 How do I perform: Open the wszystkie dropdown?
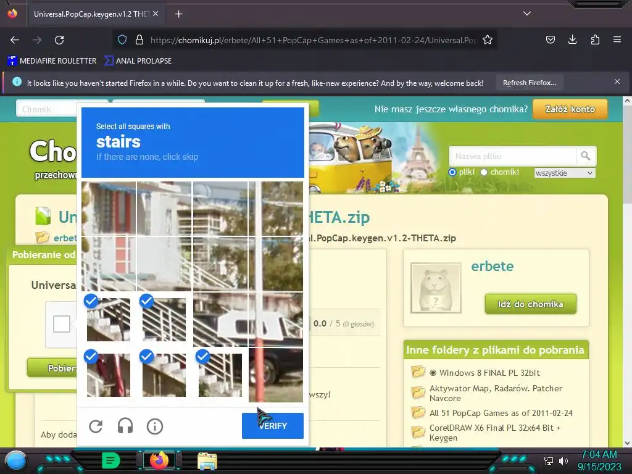pos(564,173)
